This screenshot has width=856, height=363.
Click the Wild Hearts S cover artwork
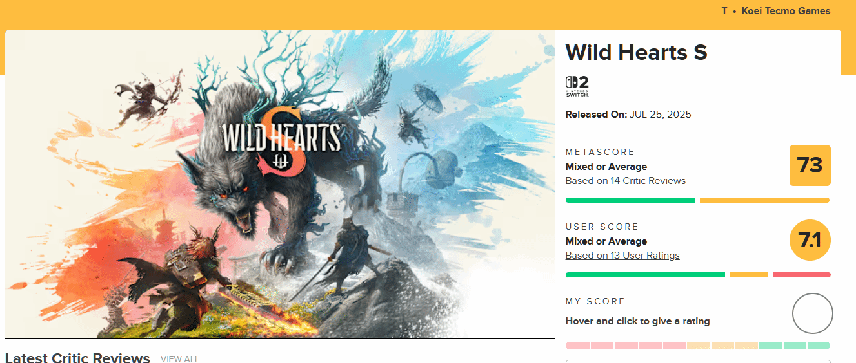(x=280, y=184)
